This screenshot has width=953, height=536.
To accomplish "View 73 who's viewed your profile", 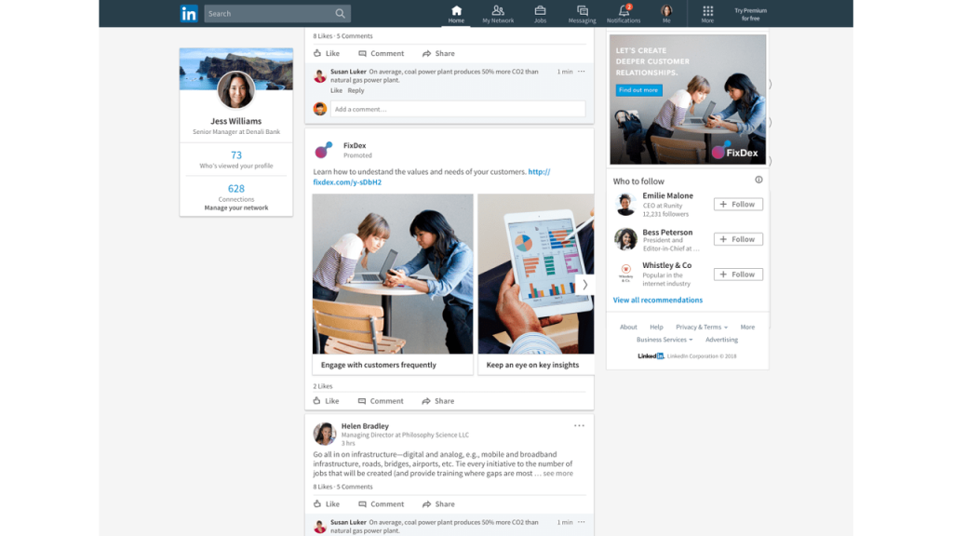I will click(235, 159).
